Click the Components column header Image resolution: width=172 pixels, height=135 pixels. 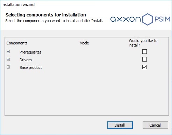[x=17, y=43]
